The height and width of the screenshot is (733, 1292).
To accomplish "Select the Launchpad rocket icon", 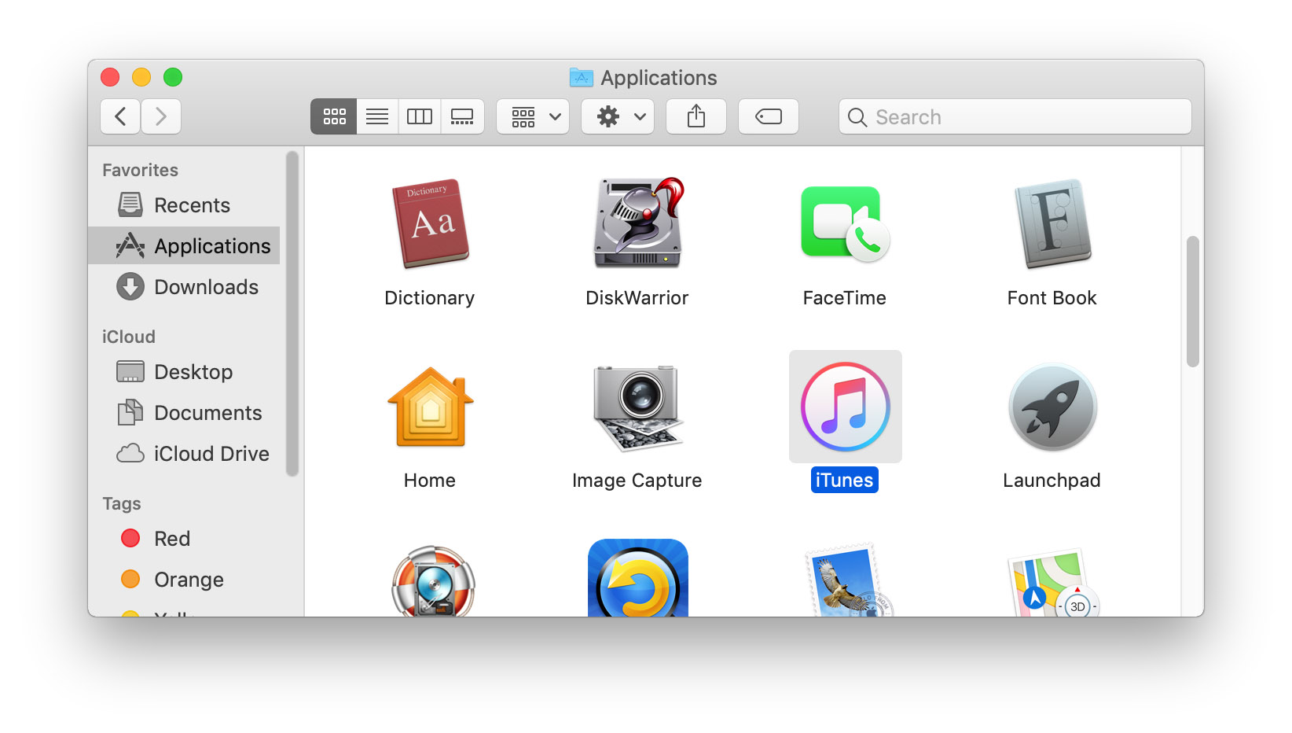I will coord(1052,407).
